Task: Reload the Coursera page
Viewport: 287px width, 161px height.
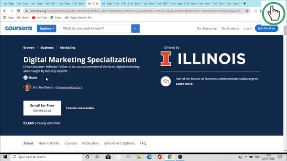Action: (x=18, y=11)
